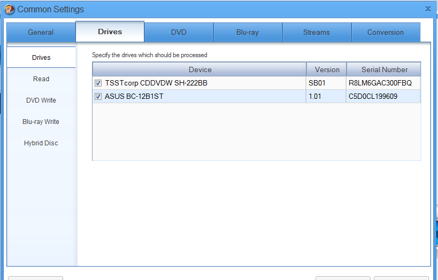Uncheck the TSSTcorp CDDVDW SH-222BB drive

pyautogui.click(x=98, y=83)
